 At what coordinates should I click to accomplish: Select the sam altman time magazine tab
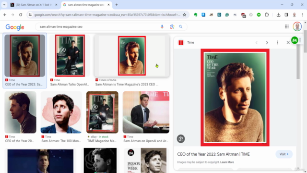coord(86,5)
